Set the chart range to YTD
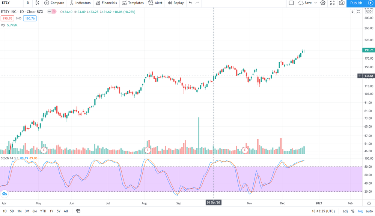The width and height of the screenshot is (375, 216). pos(43,211)
